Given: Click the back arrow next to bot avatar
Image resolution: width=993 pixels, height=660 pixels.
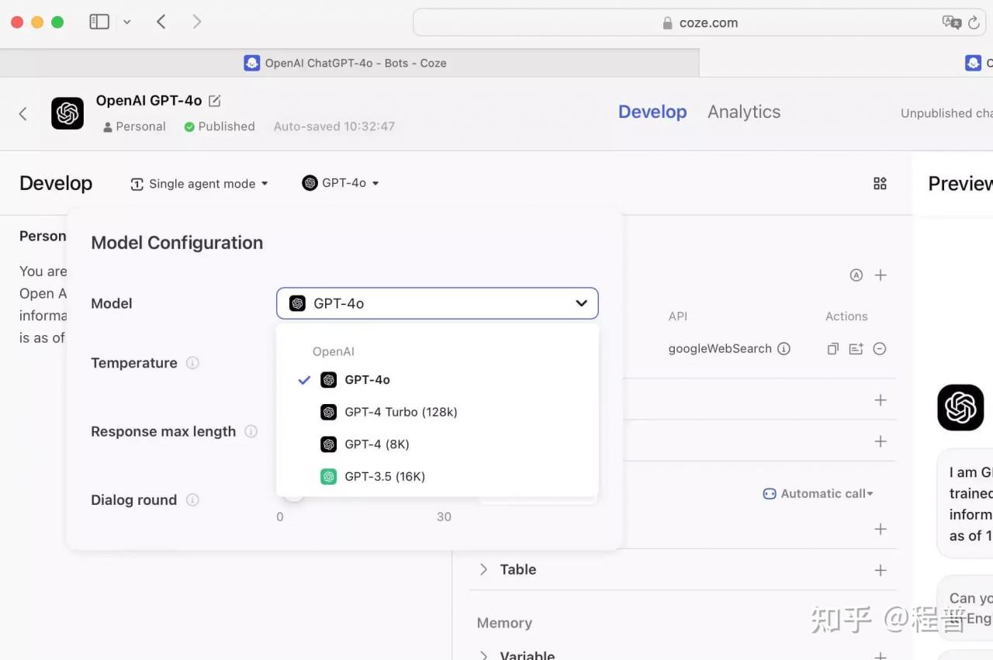Looking at the screenshot, I should [x=23, y=114].
